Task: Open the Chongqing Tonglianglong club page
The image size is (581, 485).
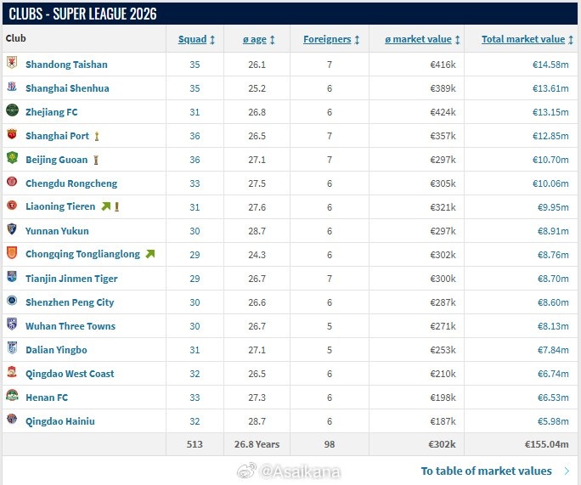Action: pos(82,254)
